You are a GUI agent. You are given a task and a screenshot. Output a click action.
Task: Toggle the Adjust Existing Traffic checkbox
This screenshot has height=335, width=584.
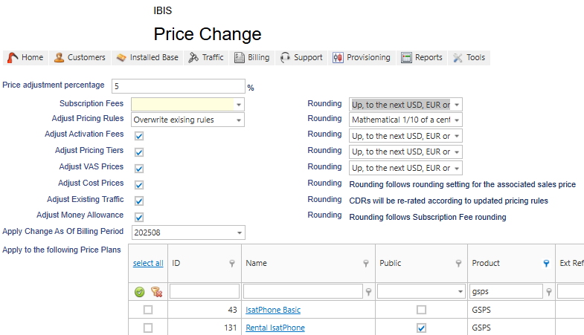(139, 201)
